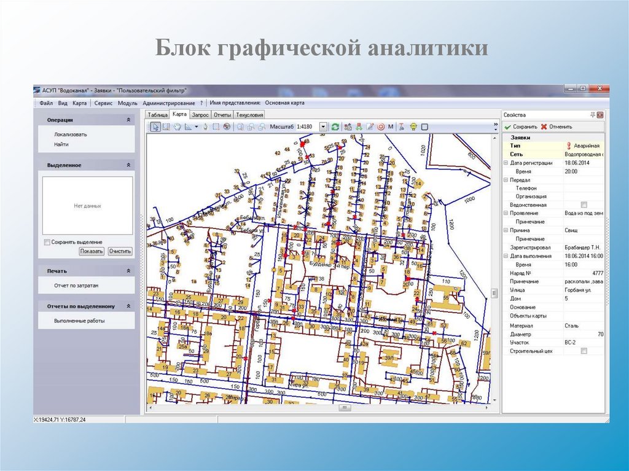Pick the triangle ruler measuring tool
Image resolution: width=629 pixels, height=471 pixels.
[x=188, y=127]
